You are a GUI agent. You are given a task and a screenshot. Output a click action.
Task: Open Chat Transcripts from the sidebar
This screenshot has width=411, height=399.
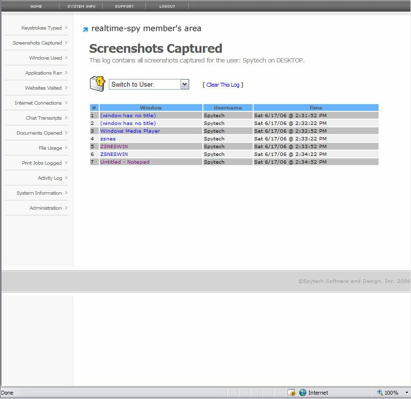coord(44,118)
